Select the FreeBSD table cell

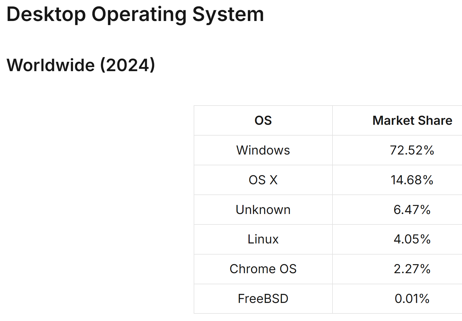coord(263,299)
